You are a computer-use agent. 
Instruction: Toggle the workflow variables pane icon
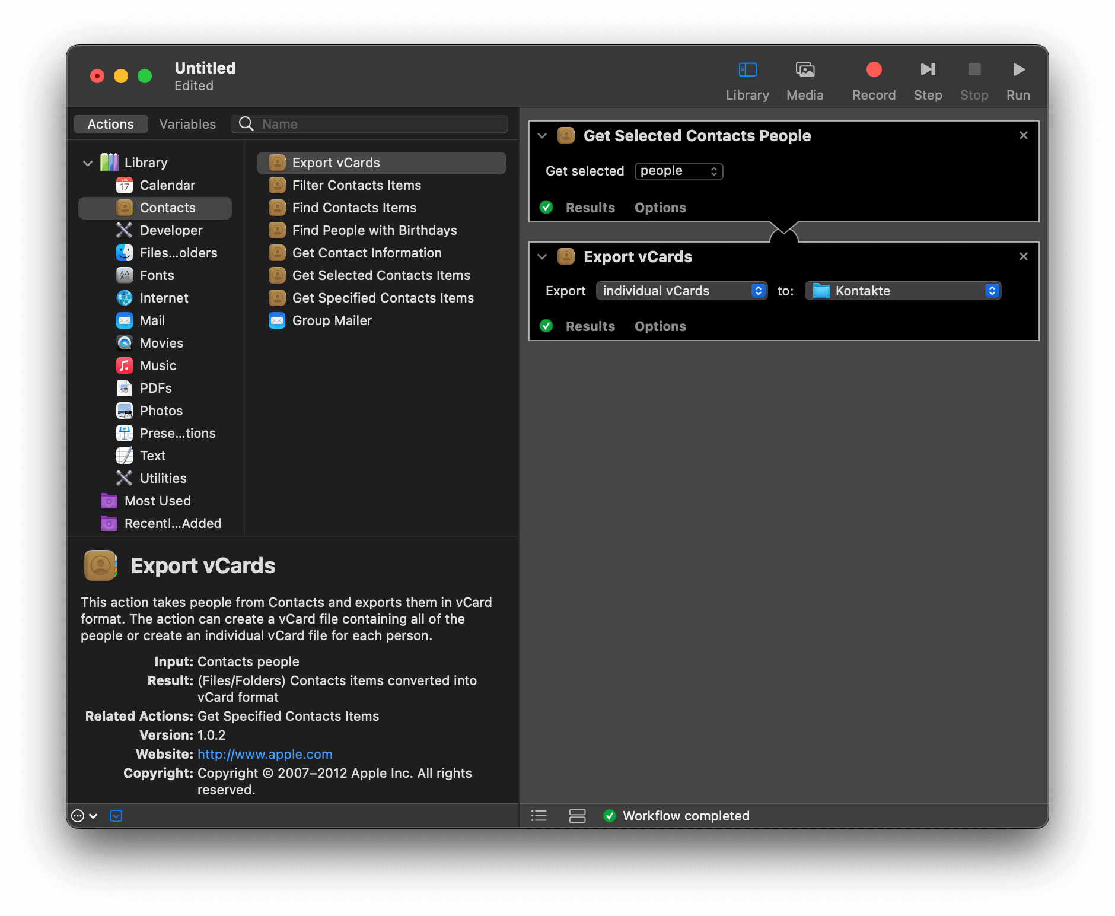tap(577, 816)
